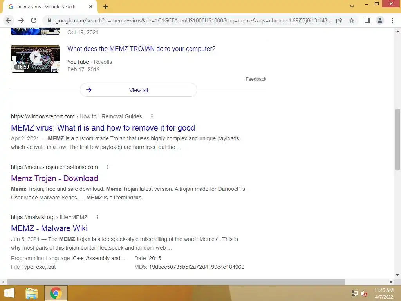The width and height of the screenshot is (401, 301).
Task: Click Chrome icon in taskbar
Action: (56, 293)
